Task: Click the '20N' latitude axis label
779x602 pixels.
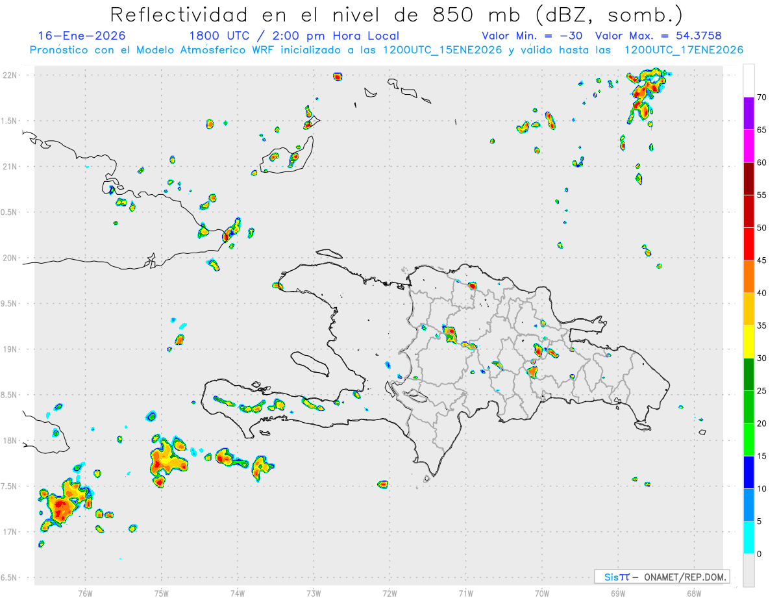Action: (10, 258)
